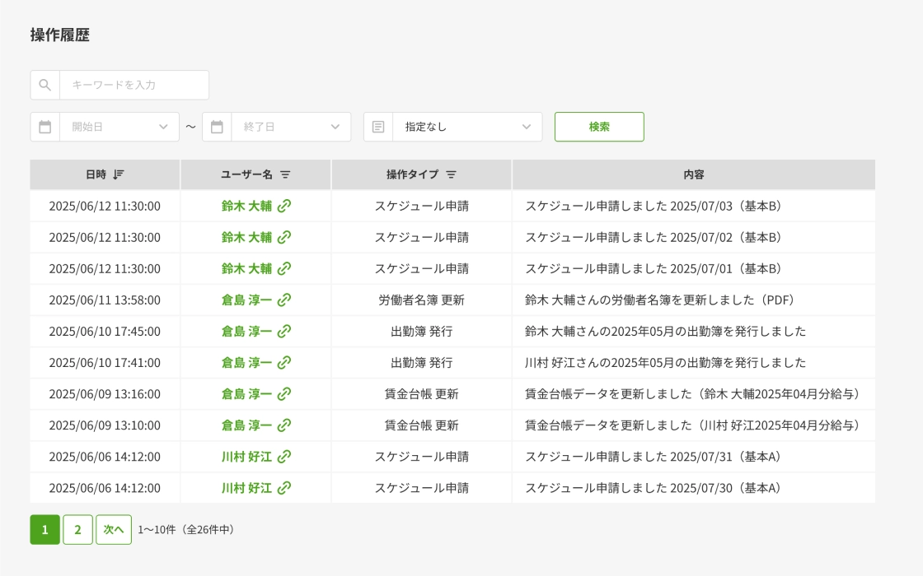The width and height of the screenshot is (923, 576).
Task: Click the 次へ next page button
Action: pos(114,530)
